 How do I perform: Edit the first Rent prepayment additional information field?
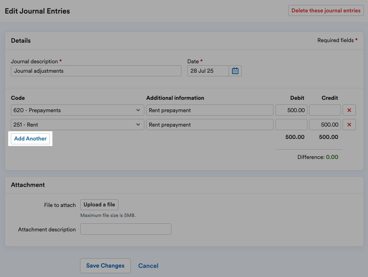point(210,110)
